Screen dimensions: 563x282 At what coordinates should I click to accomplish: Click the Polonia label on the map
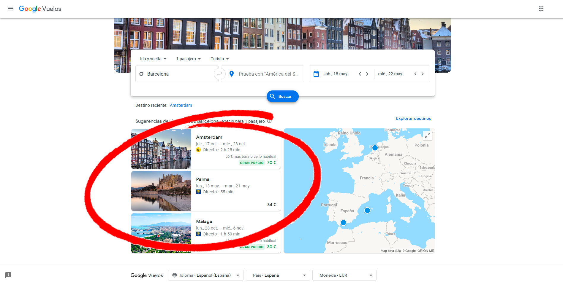pyautogui.click(x=422, y=145)
